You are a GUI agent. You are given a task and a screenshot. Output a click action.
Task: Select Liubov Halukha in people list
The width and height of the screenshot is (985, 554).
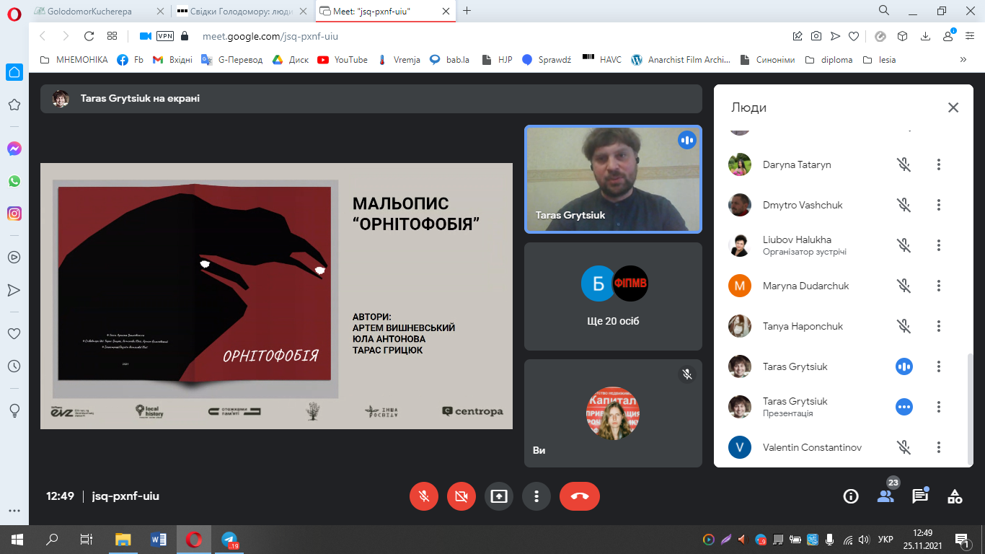840,245
